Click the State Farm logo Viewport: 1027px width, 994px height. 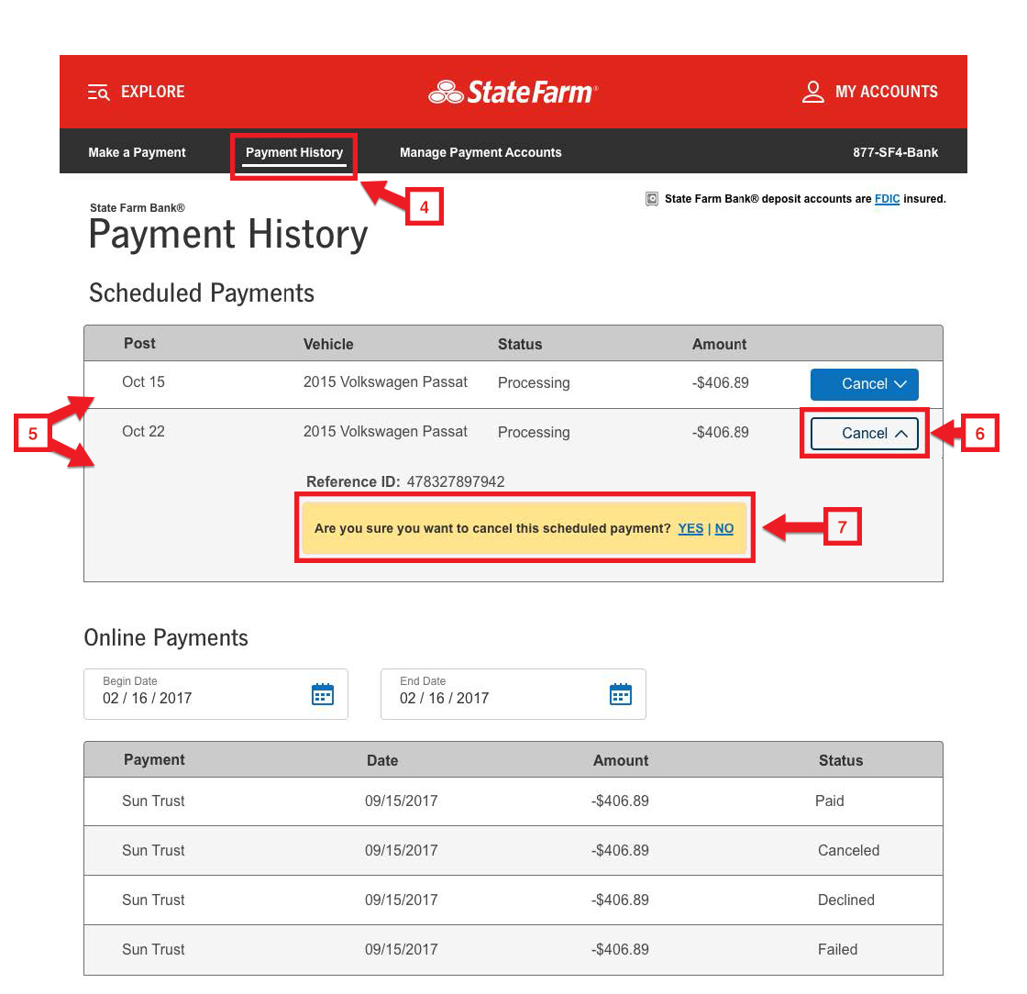(x=513, y=93)
